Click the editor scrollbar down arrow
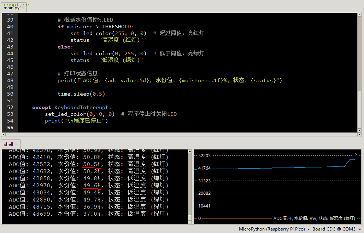The width and height of the screenshot is (364, 233). point(359,130)
